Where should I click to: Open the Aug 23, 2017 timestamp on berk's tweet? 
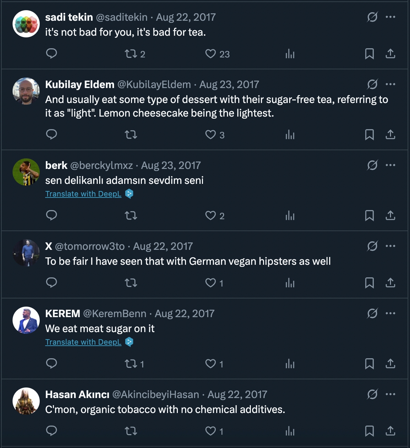(x=171, y=165)
